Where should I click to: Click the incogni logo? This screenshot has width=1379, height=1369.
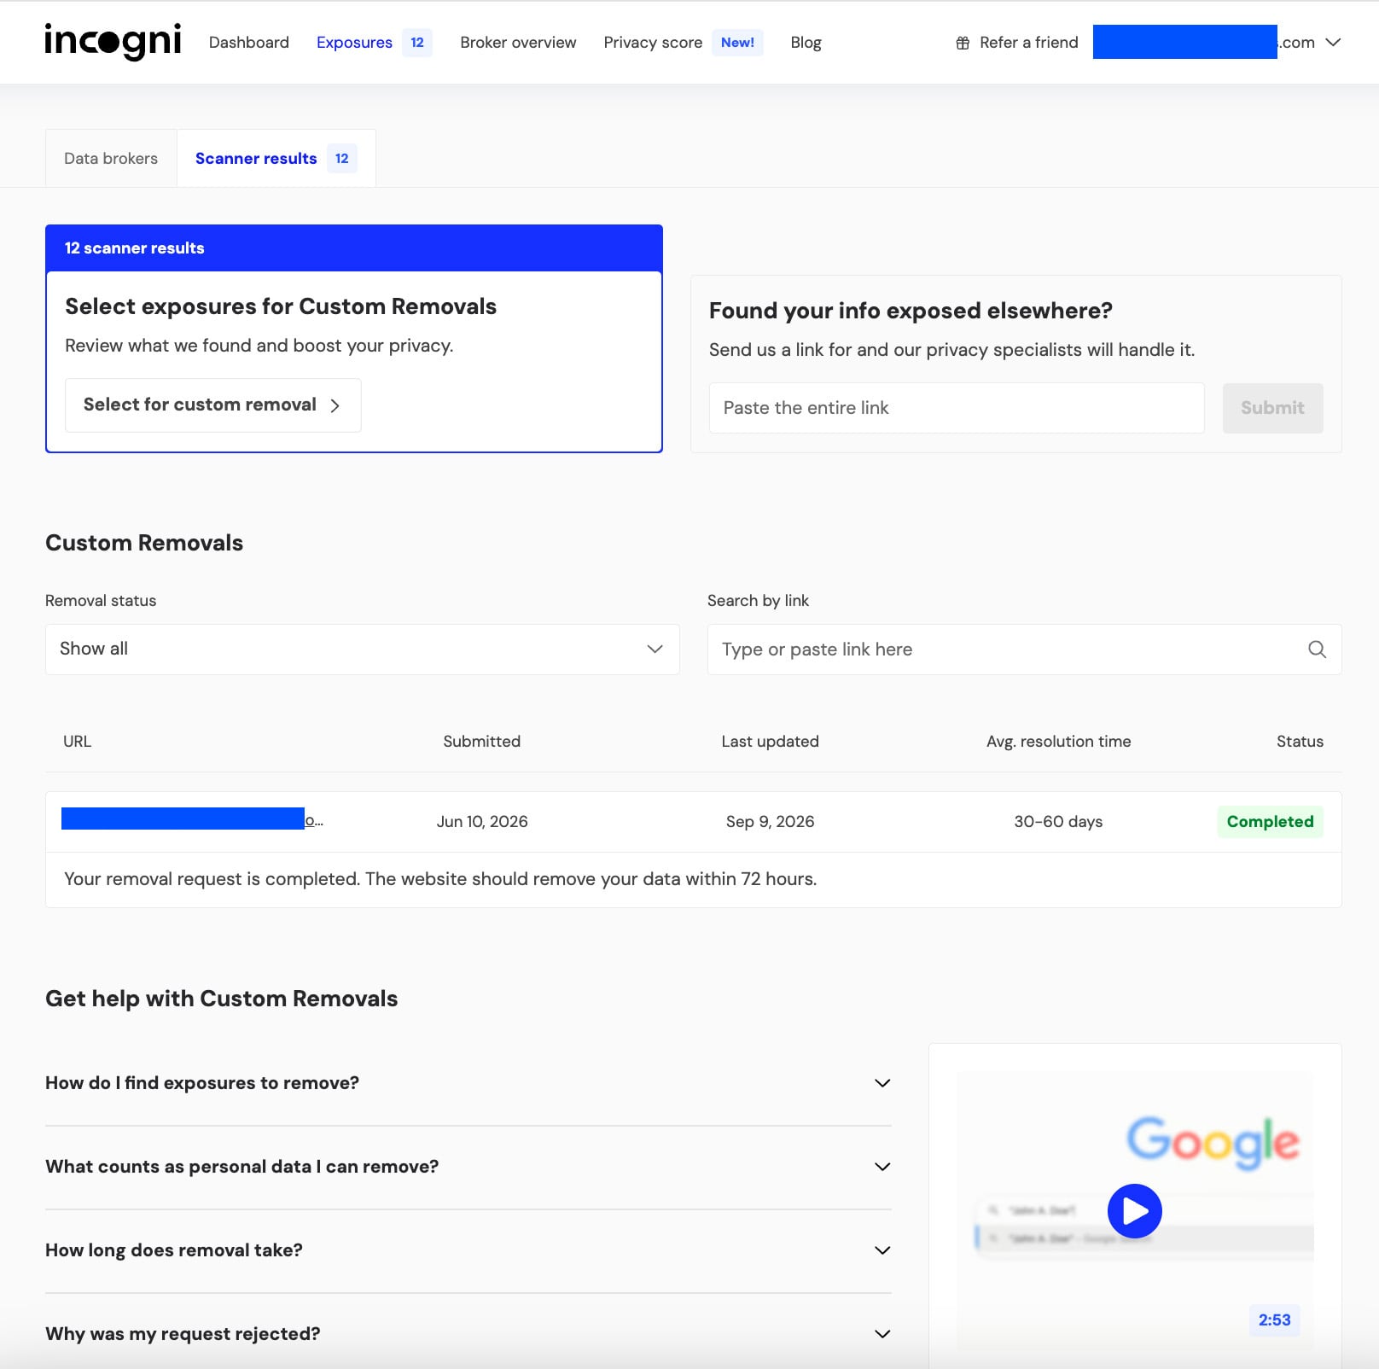[x=113, y=41]
